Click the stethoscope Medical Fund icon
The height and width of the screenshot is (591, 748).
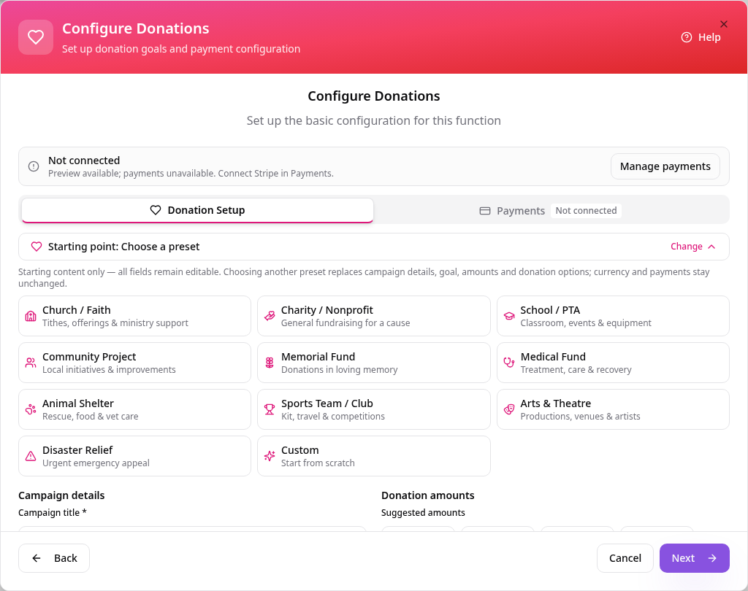pos(509,363)
